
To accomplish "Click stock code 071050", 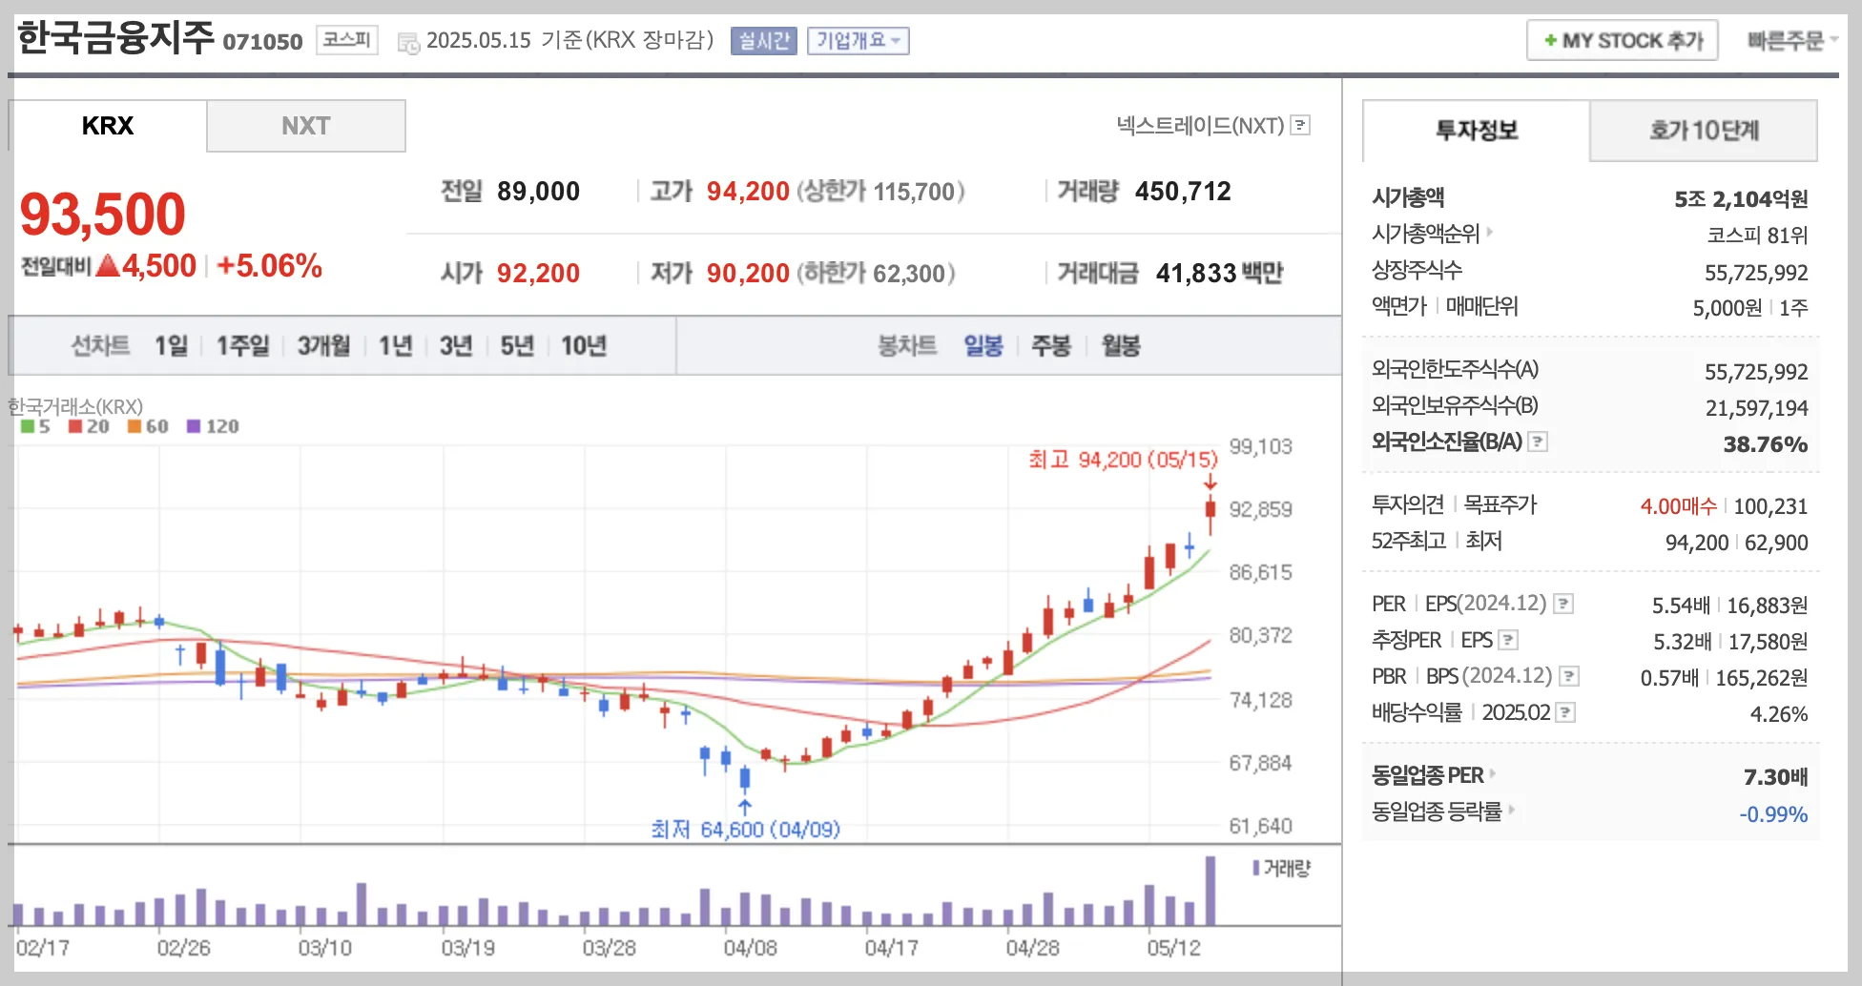I will [262, 42].
